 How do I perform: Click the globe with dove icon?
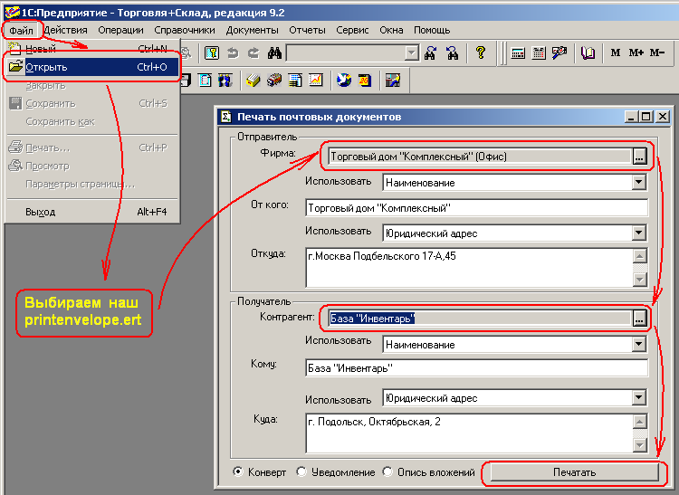coord(344,80)
